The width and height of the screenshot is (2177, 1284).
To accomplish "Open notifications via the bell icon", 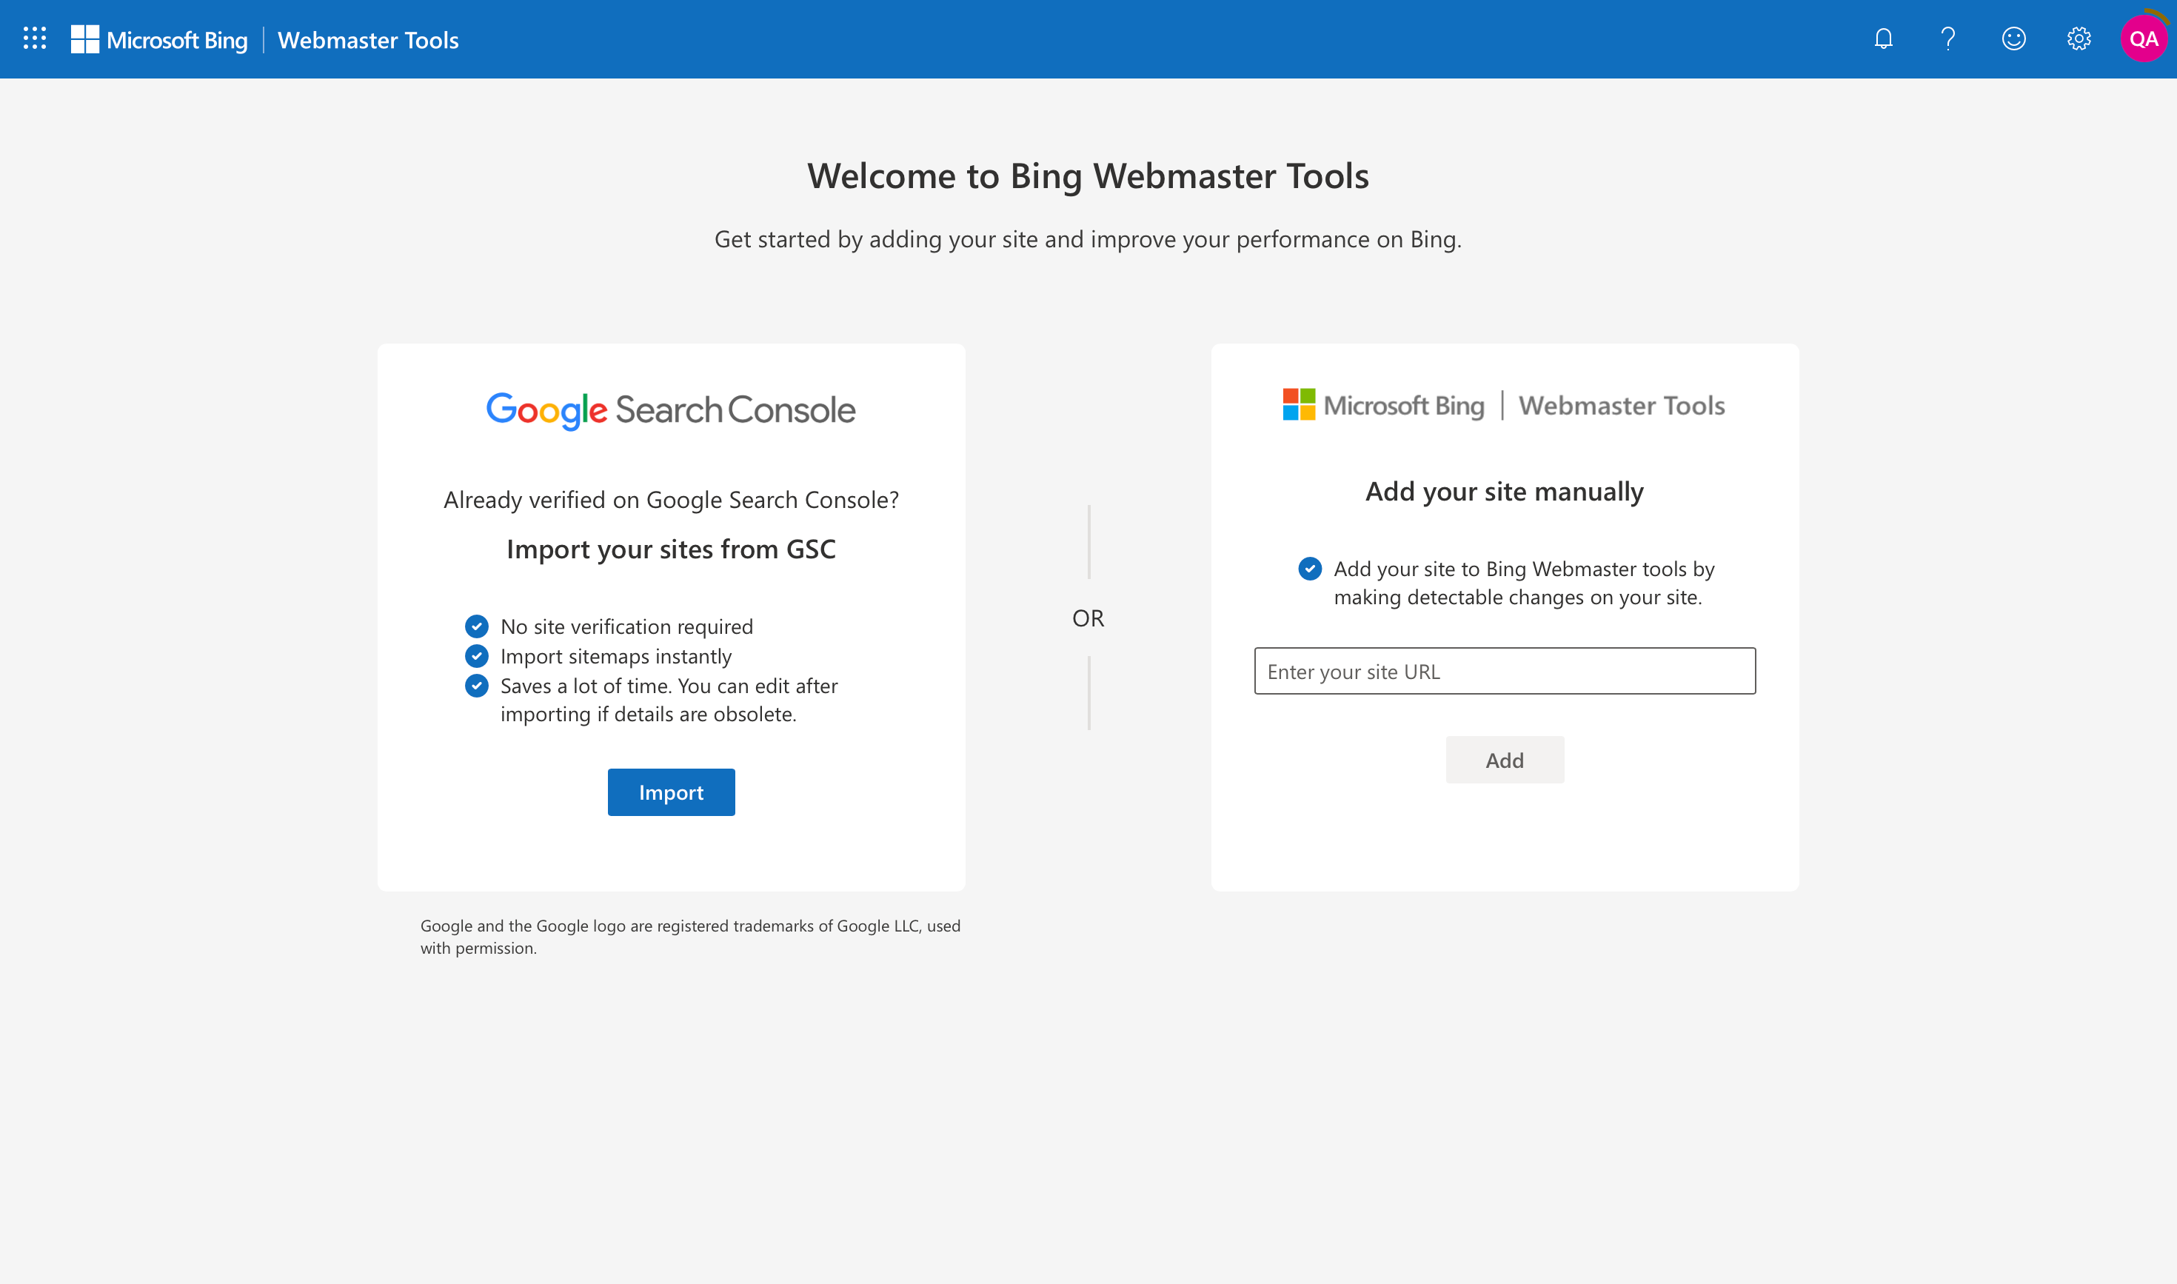I will tap(1883, 38).
